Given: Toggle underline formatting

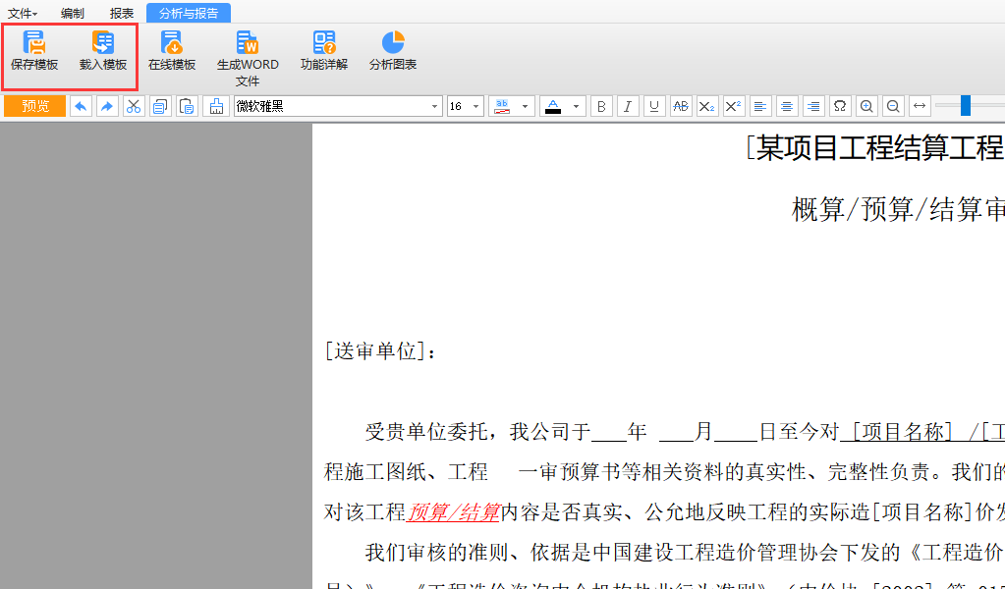Looking at the screenshot, I should click(654, 106).
